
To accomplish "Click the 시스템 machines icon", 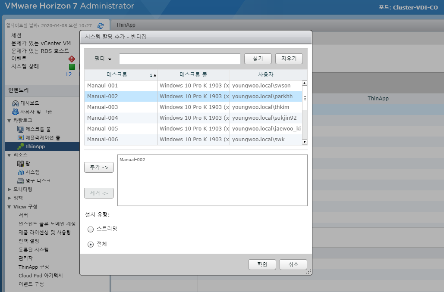I will [21, 172].
